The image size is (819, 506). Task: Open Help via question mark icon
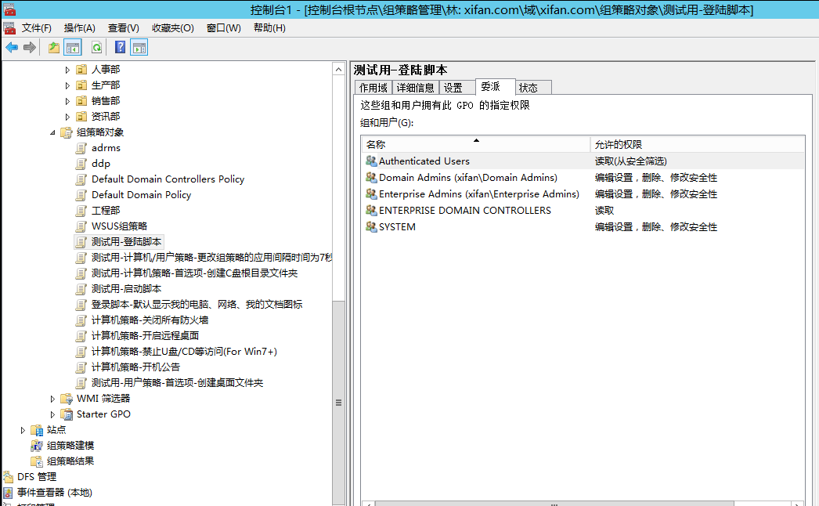[120, 48]
